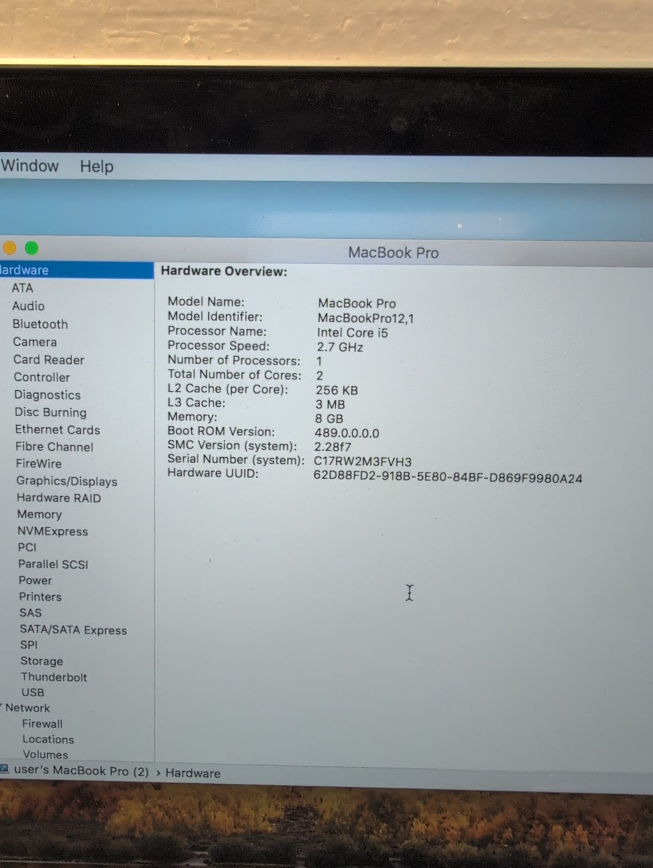This screenshot has height=868, width=653.
Task: Click the 256 KB L2 cache value
Action: [x=337, y=390]
